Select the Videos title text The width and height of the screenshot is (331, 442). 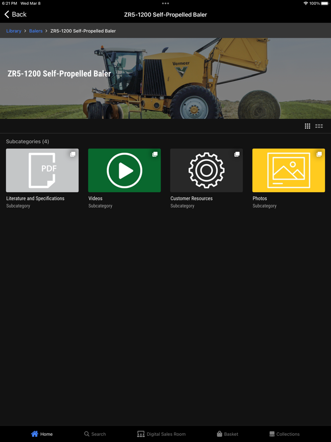pyautogui.click(x=96, y=198)
